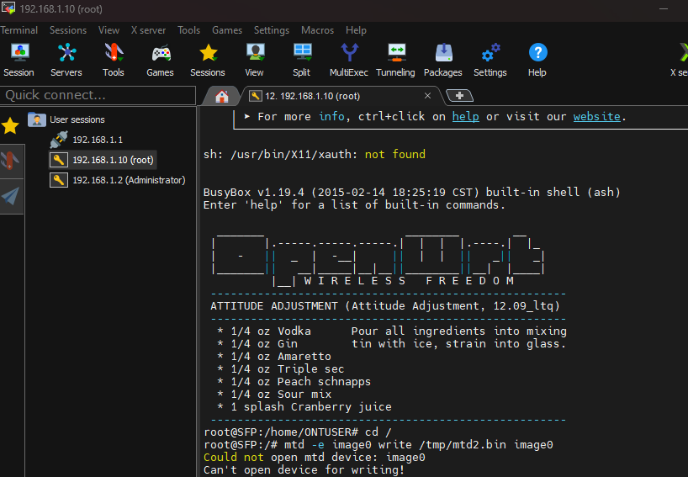Click the 'Could not open mtd device' line

pos(315,458)
